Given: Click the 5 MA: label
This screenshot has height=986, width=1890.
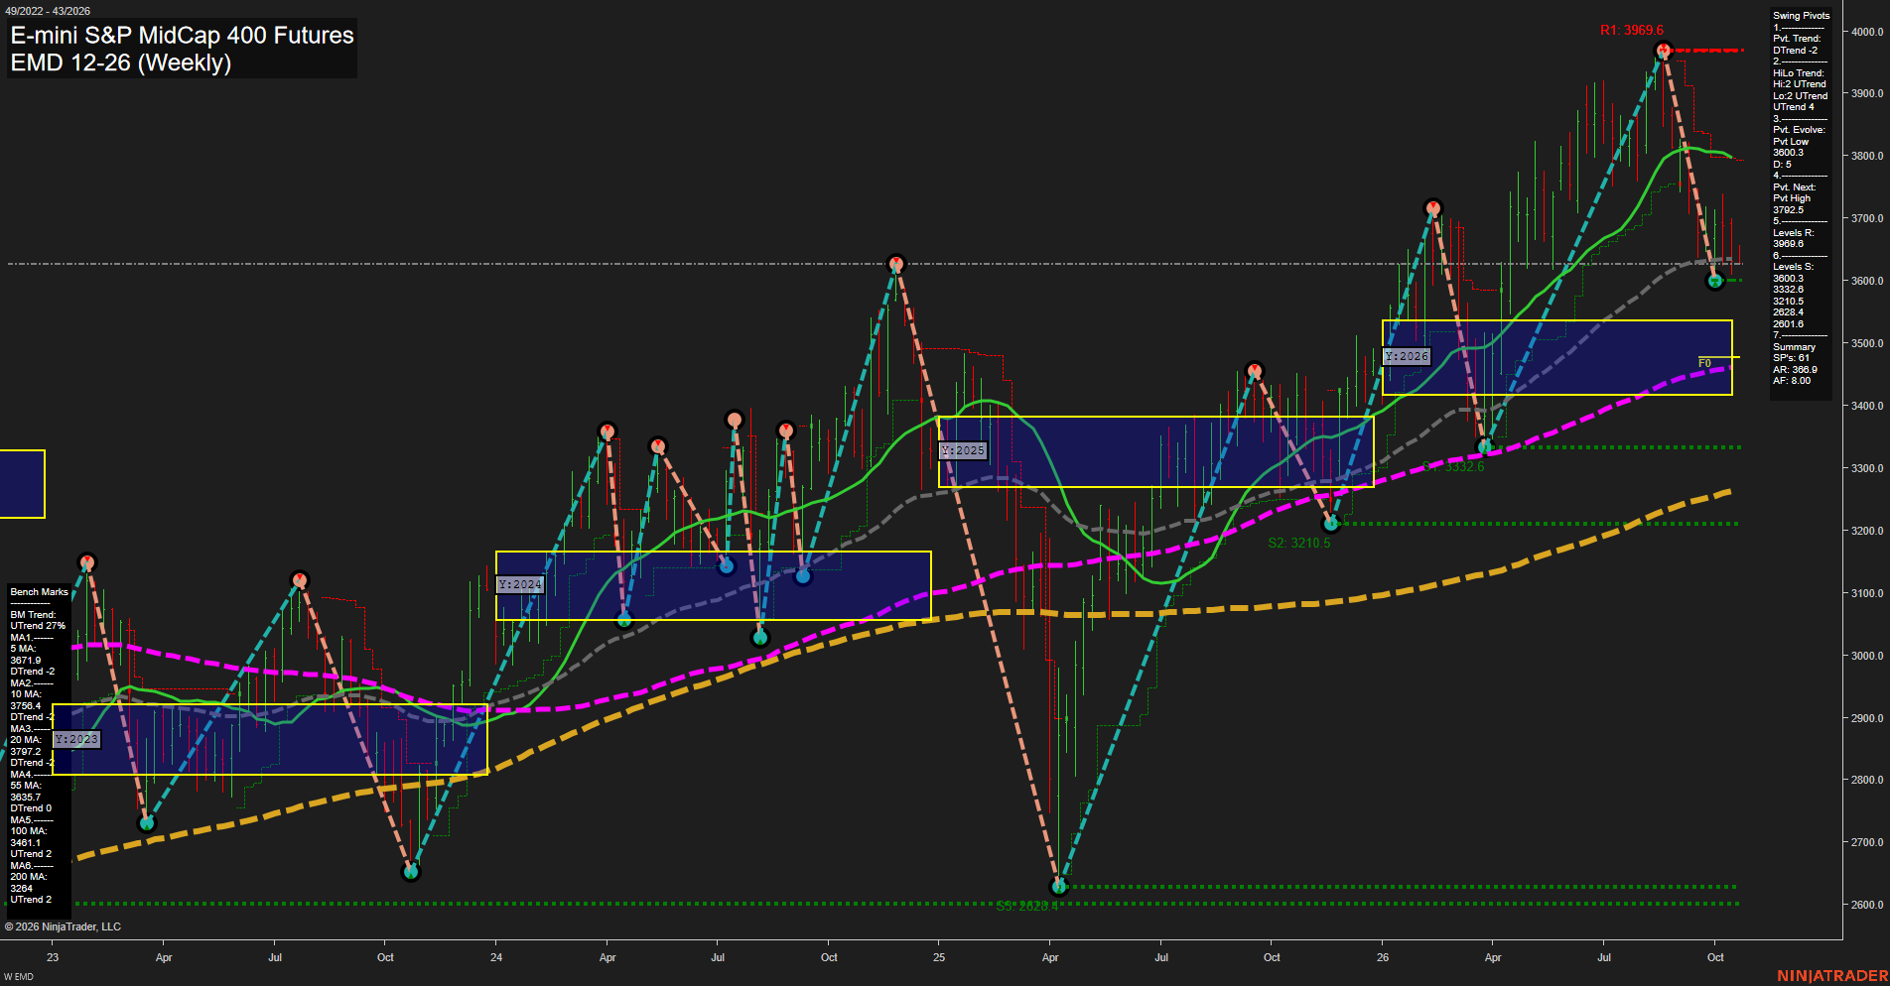Looking at the screenshot, I should tap(24, 649).
